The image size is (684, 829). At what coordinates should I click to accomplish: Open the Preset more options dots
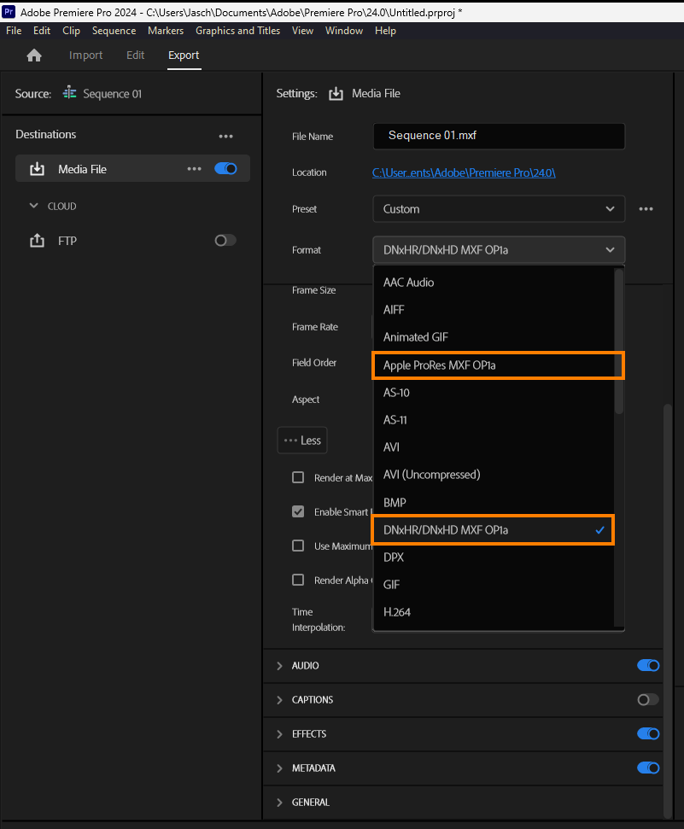646,209
